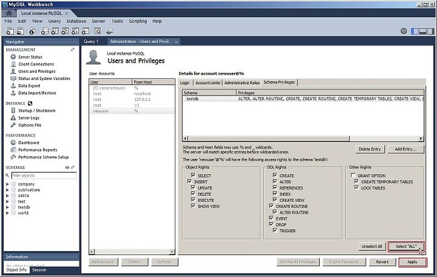437x277 pixels.
Task: Toggle the right sidebar panel visibility
Action: pyautogui.click(x=430, y=31)
